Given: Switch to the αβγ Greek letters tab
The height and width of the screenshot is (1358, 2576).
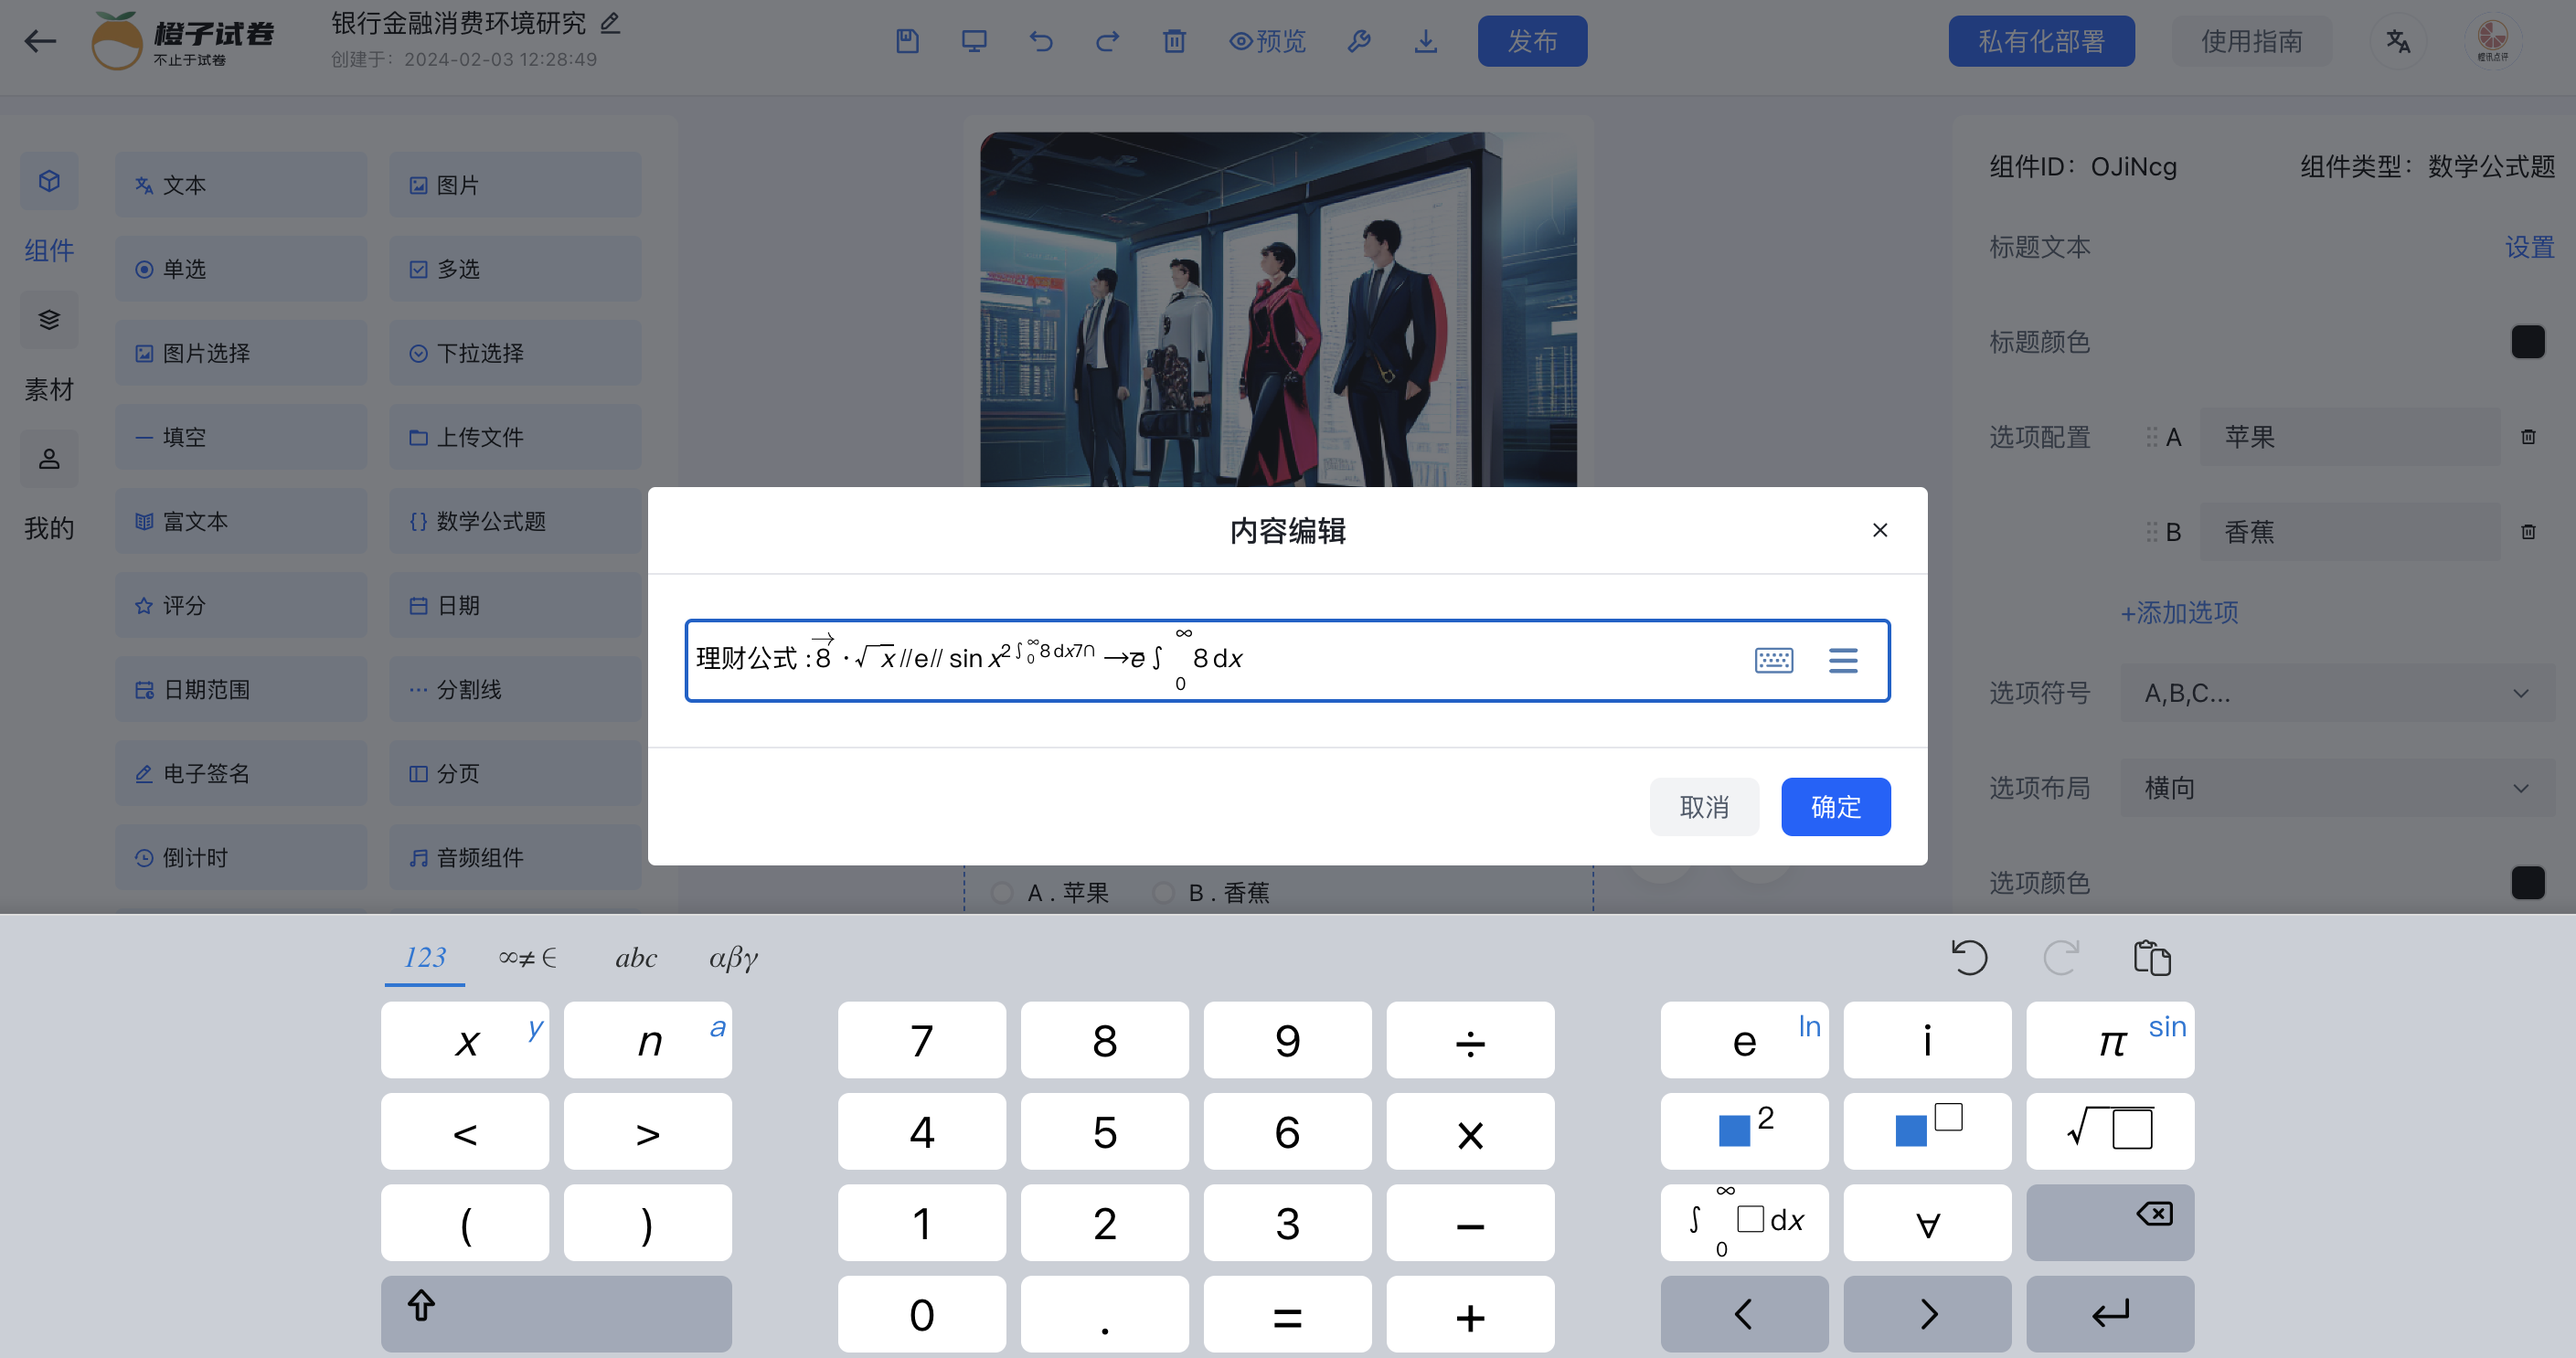Looking at the screenshot, I should tap(733, 957).
